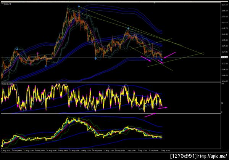Click the 31 Aug 03:00 time label

120,150
